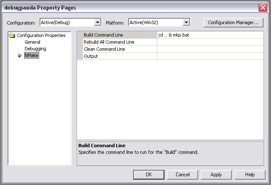Image resolution: width=271 pixels, height=185 pixels.
Task: Open the Configuration Manager dialog
Action: (x=233, y=22)
